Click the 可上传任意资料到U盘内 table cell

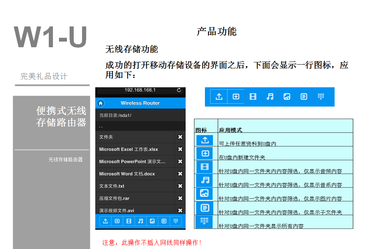tap(285, 140)
